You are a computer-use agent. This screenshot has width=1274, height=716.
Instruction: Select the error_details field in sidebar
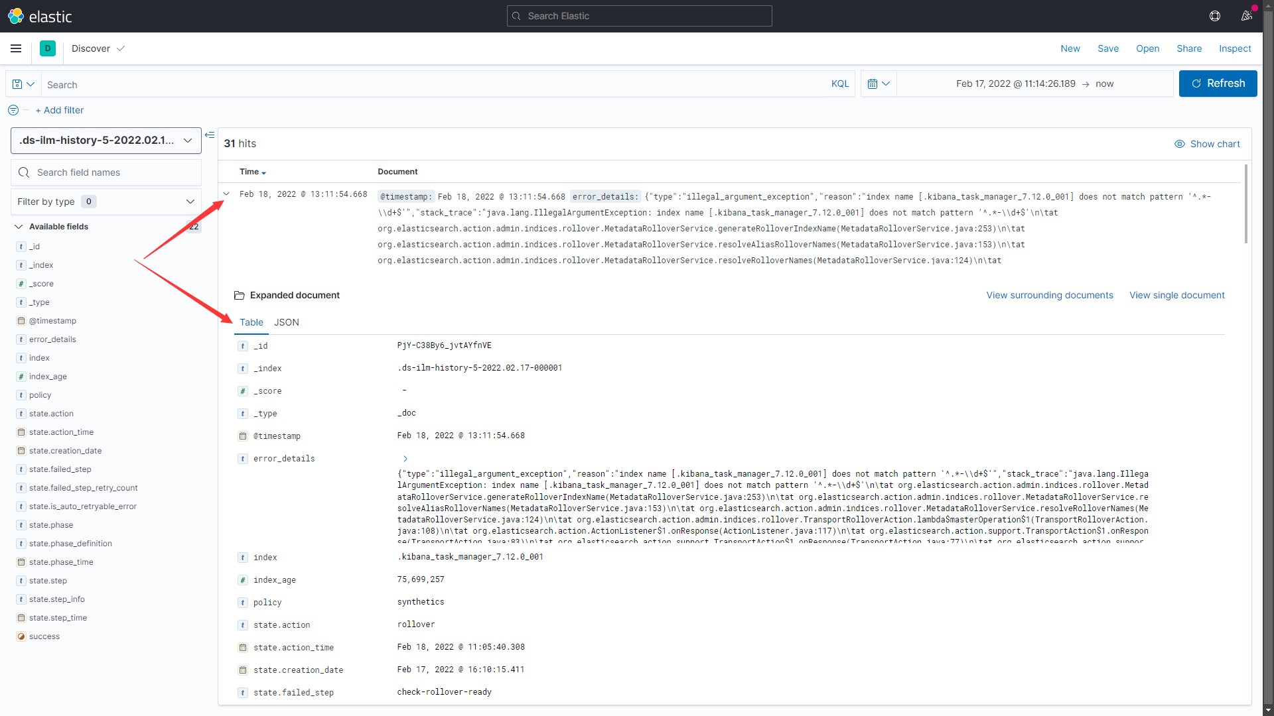click(52, 339)
